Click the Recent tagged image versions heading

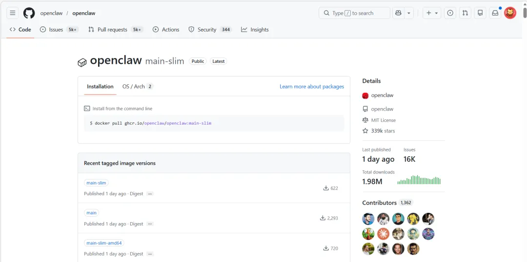click(120, 163)
